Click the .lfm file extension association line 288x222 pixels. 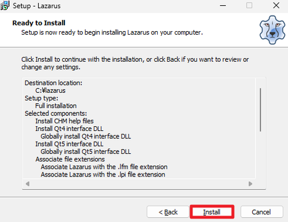pyautogui.click(x=104, y=167)
